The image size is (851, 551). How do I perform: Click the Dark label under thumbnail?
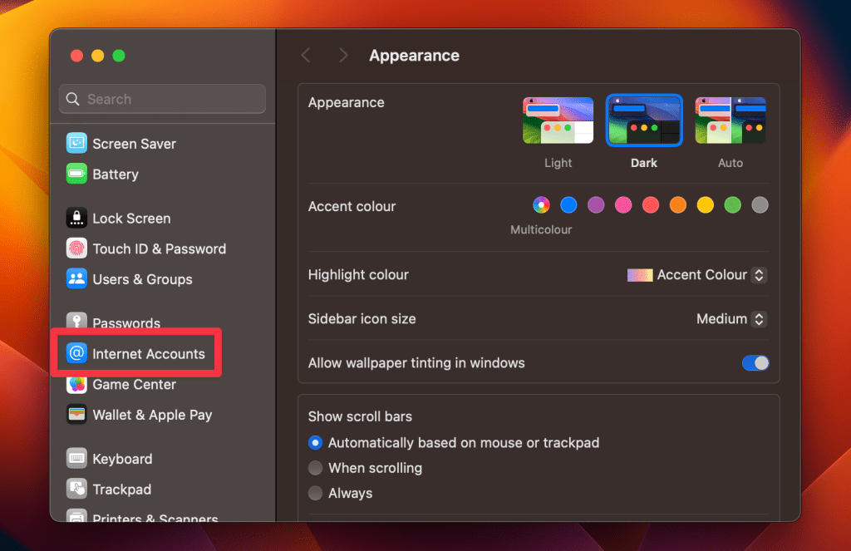click(x=644, y=163)
